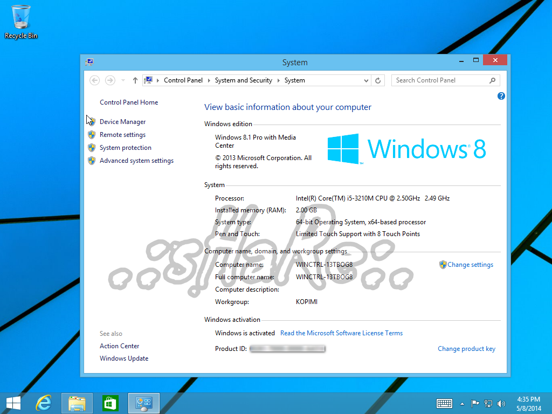Maximize the System window
Screen dimensions: 552x414
(x=475, y=60)
